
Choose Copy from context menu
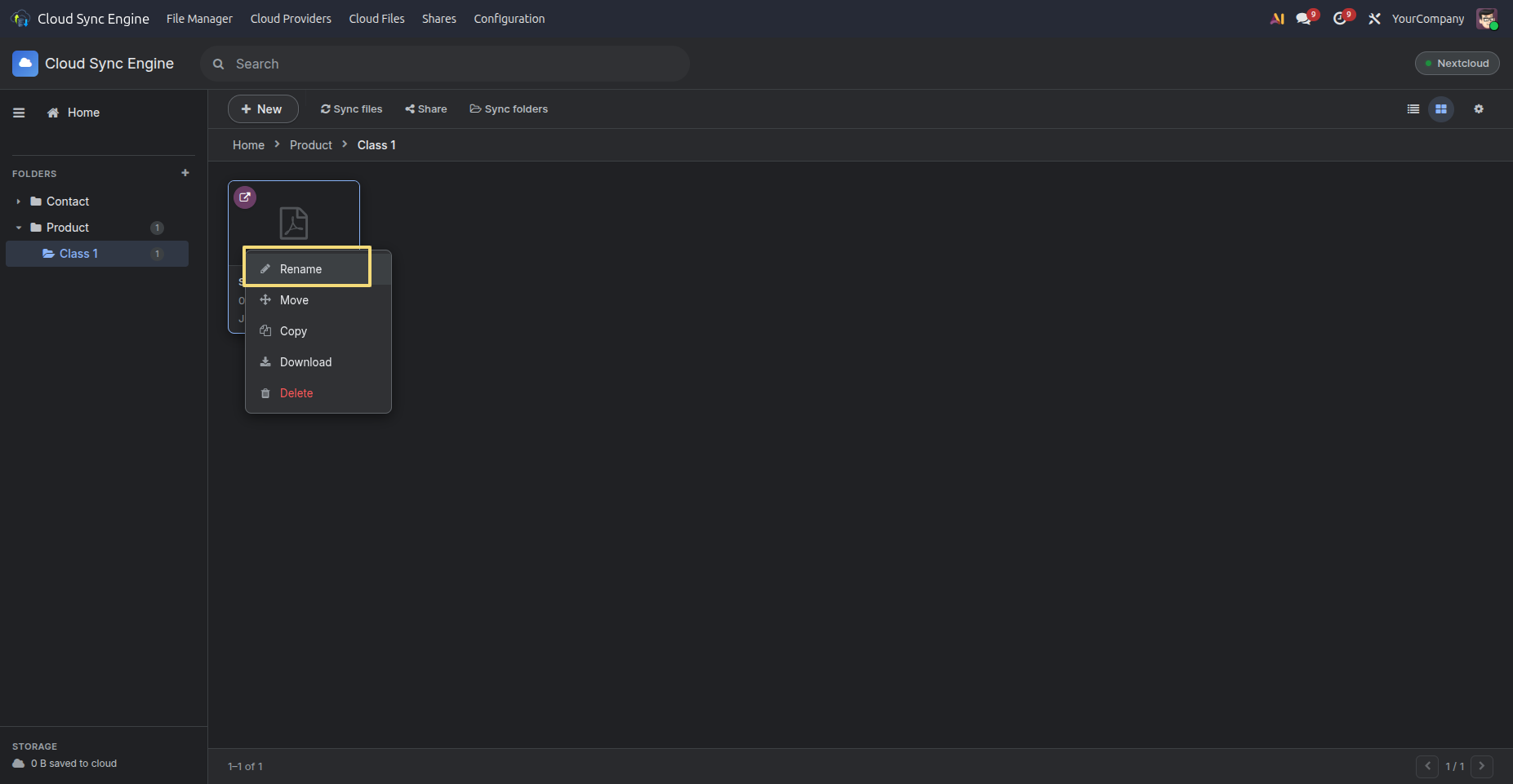tap(318, 331)
